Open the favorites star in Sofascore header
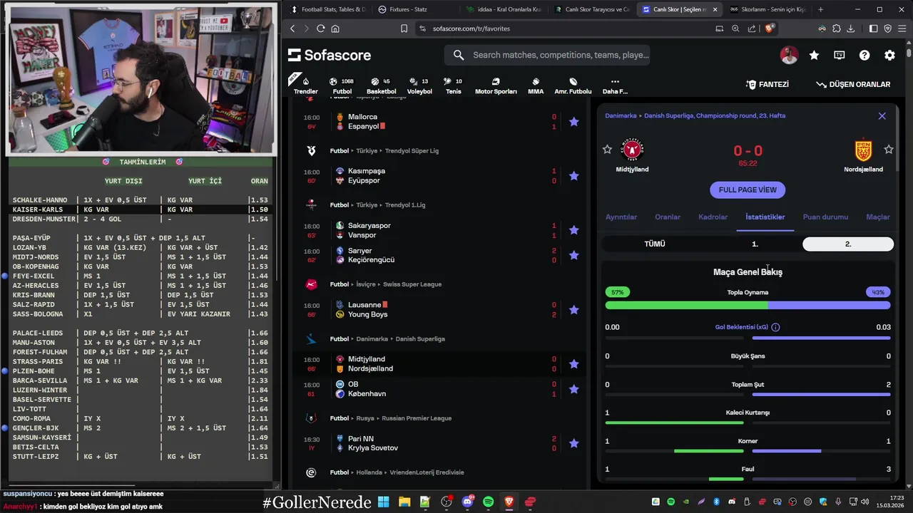This screenshot has height=513, width=913. (814, 55)
